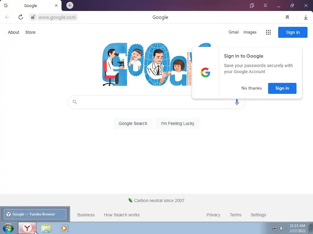Click the Yandex Browser taskbar icon
This screenshot has height=234, width=313.
[x=27, y=228]
